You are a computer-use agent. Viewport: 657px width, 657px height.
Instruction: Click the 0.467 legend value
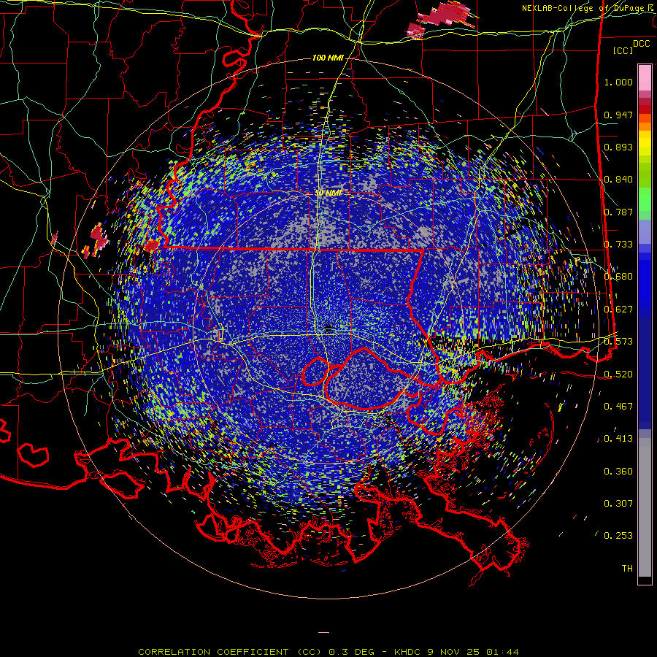[x=618, y=407]
